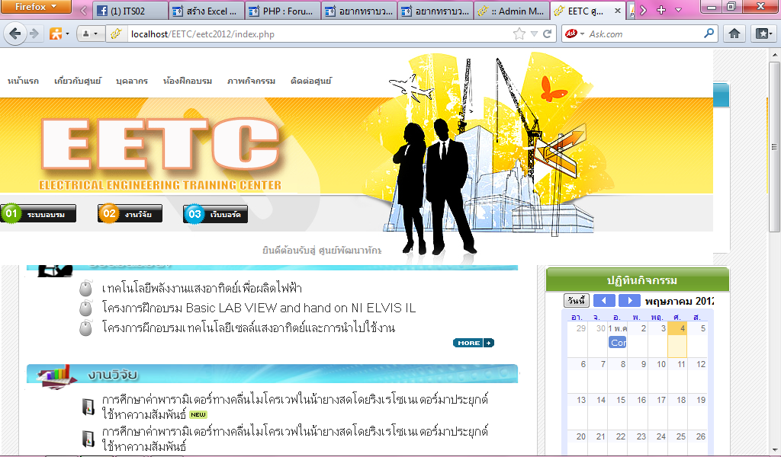Bookmark this page with the star icon

click(x=519, y=34)
